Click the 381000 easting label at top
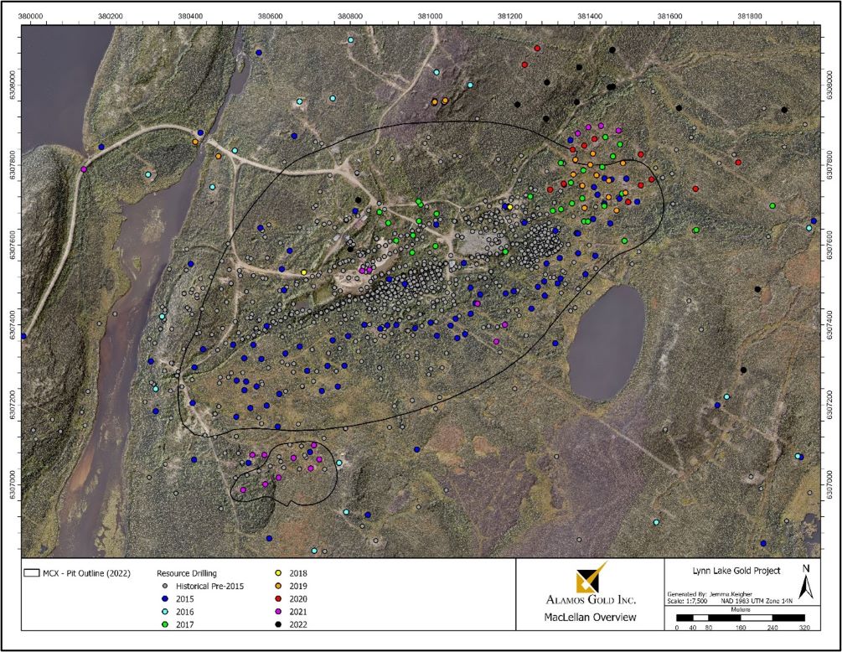This screenshot has height=652, width=842. (430, 14)
